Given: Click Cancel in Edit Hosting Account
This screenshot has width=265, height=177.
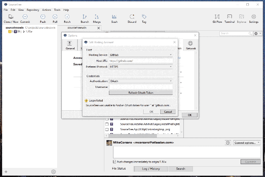Looking at the screenshot, I should click(x=168, y=112).
